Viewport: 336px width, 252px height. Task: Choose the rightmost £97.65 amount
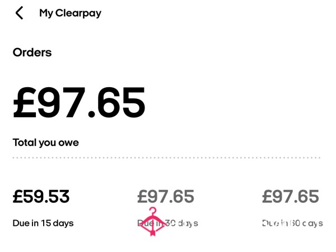click(x=291, y=197)
